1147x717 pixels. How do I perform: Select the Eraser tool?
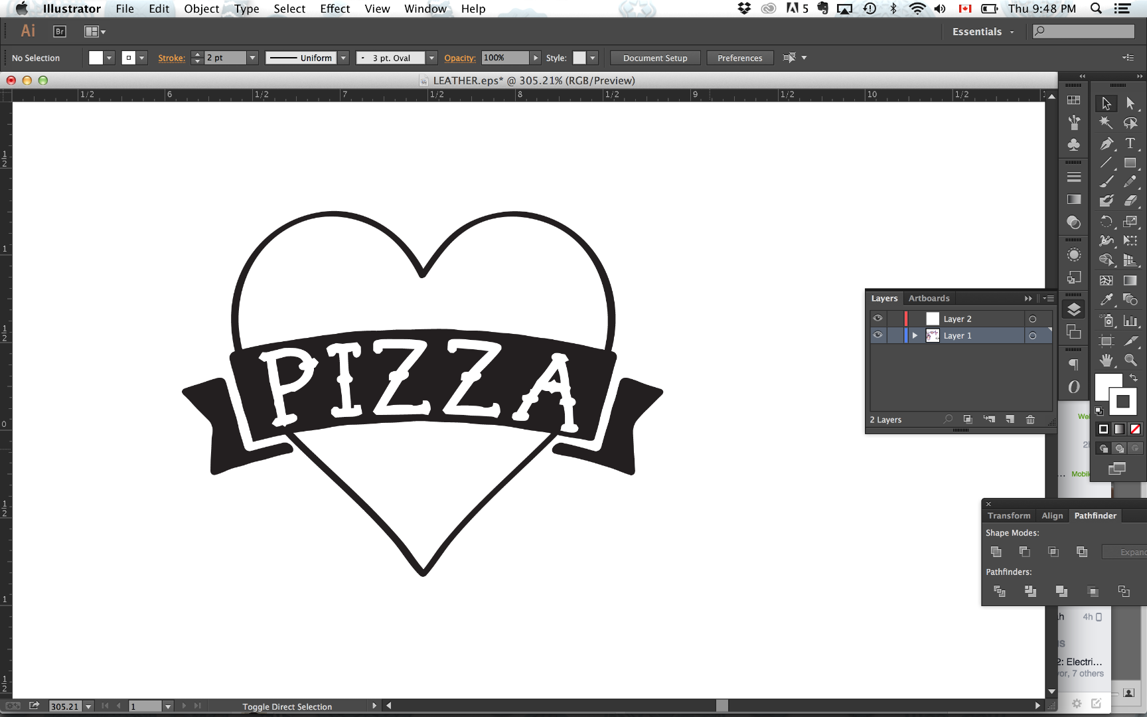point(1130,200)
